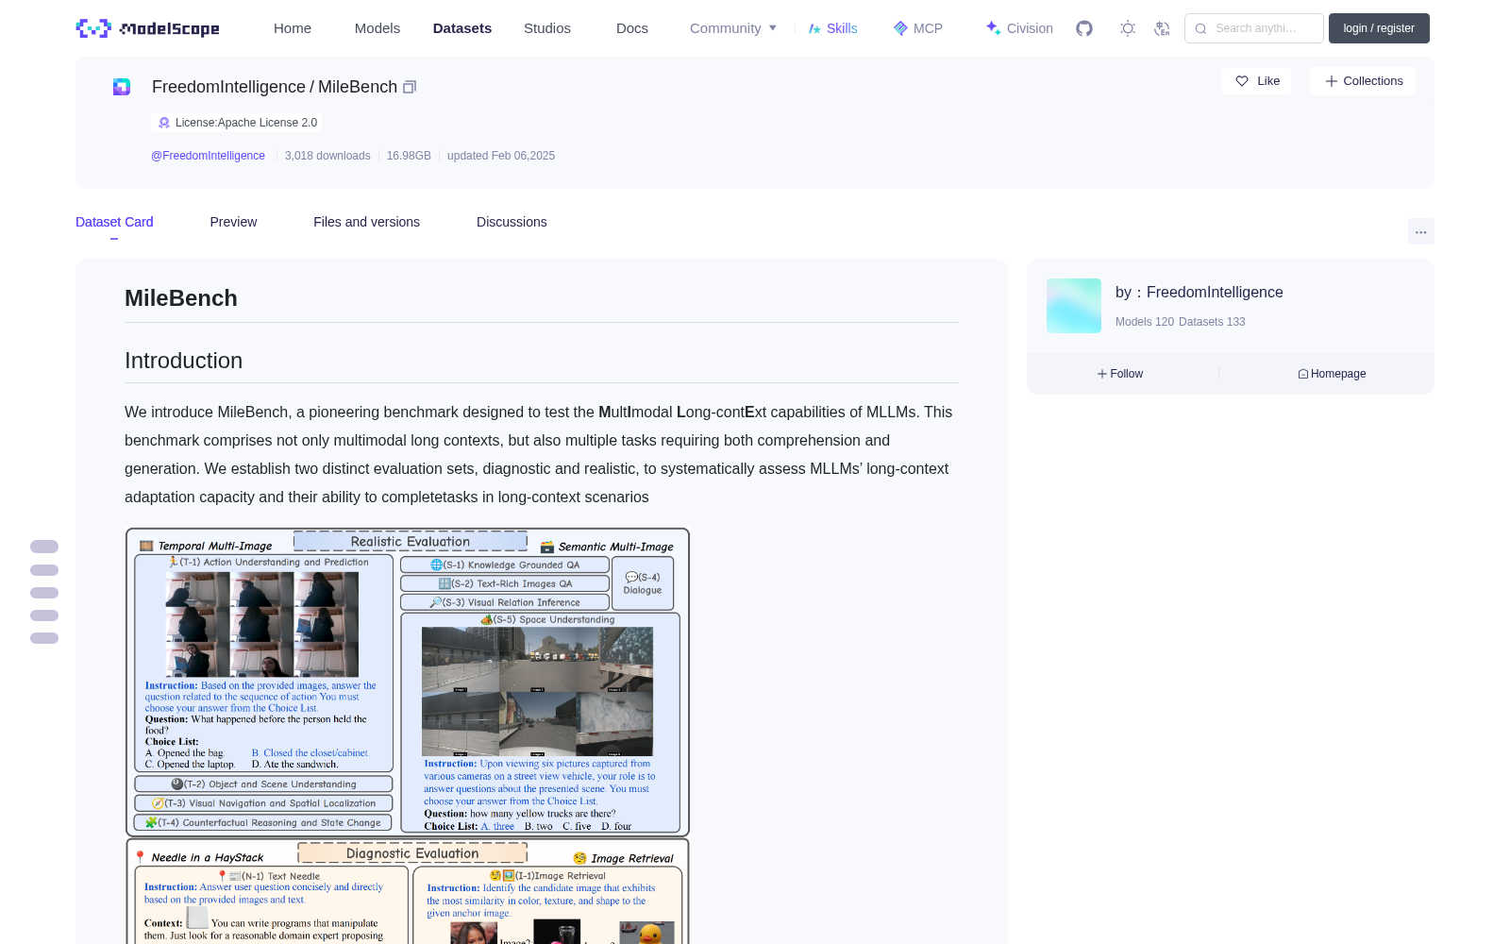Screen dimensions: 1510x944
Task: Jump to fifth outline marker in the left rail
Action: click(x=44, y=638)
